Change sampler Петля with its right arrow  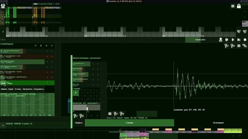coord(98,85)
